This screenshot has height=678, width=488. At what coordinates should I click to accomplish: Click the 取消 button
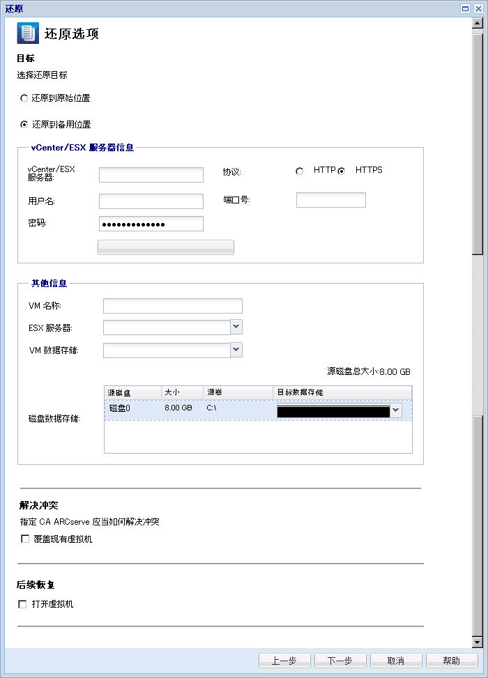point(396,661)
